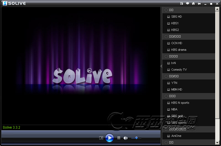Mute audio with the speaker icon
Image resolution: width=221 pixels, height=146 pixels.
125,138
